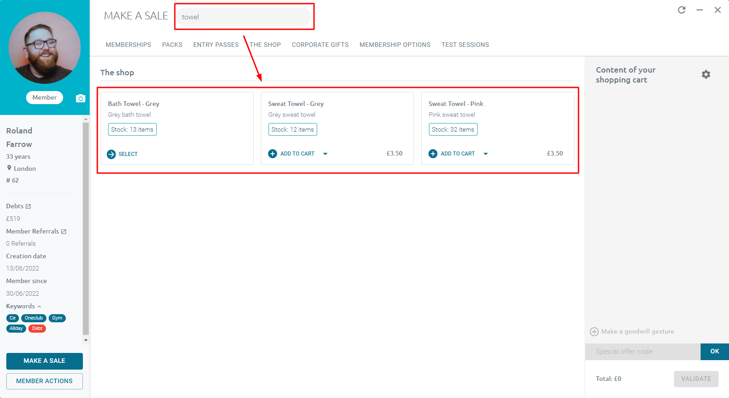729x398 pixels.
Task: Open the Corporate Gifts tab
Action: click(x=320, y=45)
